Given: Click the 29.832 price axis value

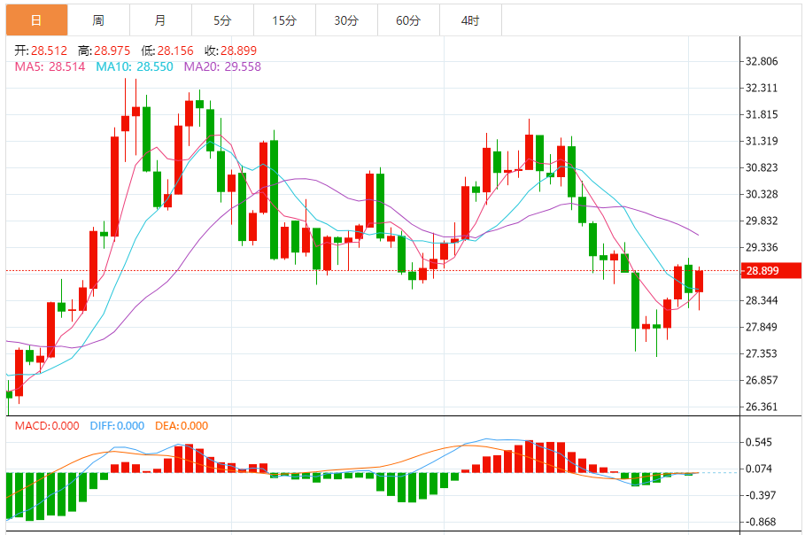Looking at the screenshot, I should coord(762,221).
